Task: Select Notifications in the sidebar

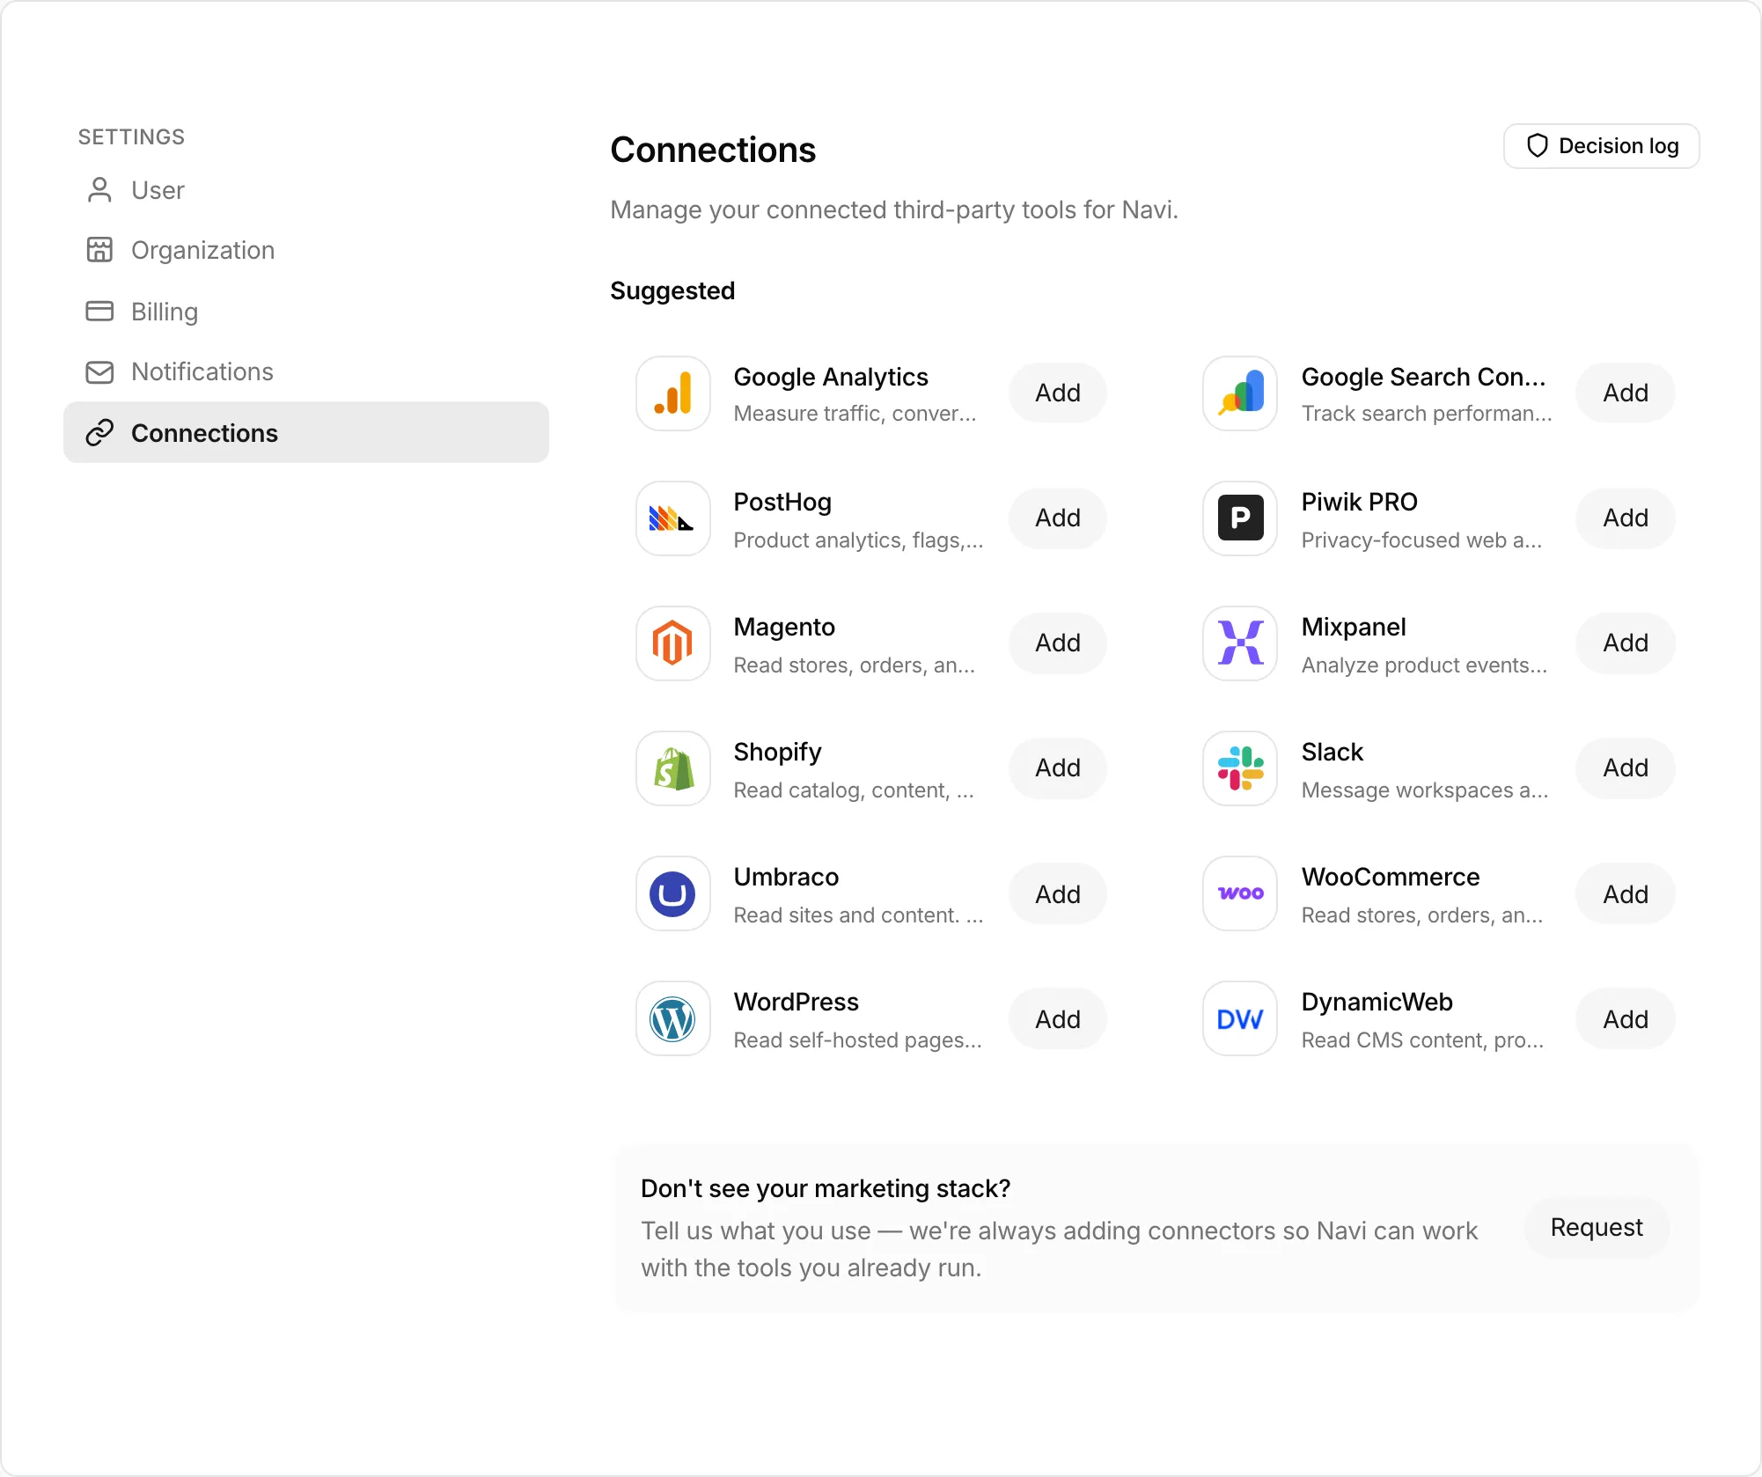Action: click(306, 372)
